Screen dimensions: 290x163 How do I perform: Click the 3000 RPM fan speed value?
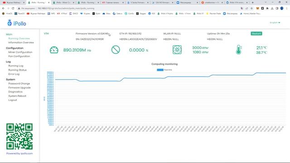[200, 48]
